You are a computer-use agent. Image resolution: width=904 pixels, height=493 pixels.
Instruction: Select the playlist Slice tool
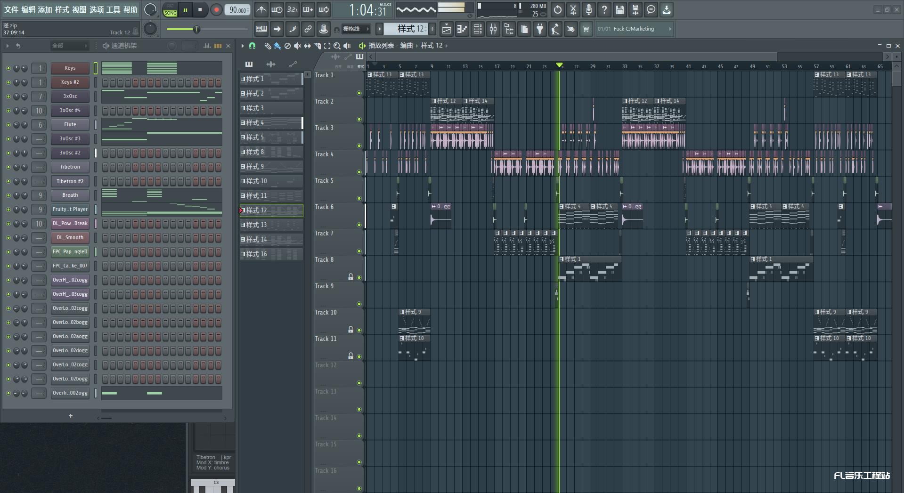coord(317,46)
